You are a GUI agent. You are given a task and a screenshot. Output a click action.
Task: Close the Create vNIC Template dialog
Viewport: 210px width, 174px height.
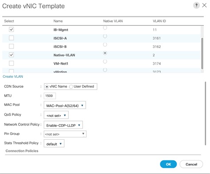click(x=204, y=5)
